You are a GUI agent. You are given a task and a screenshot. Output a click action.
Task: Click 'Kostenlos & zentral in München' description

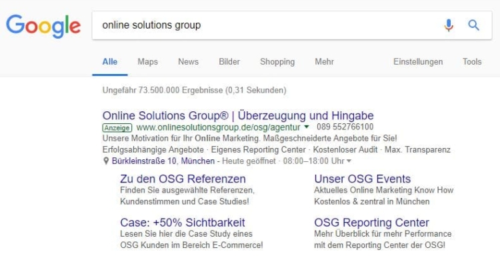tap(371, 201)
